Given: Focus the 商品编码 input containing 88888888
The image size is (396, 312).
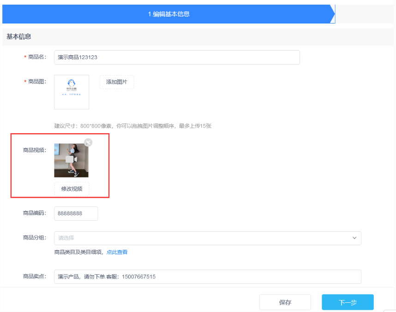Looking at the screenshot, I should (x=76, y=213).
